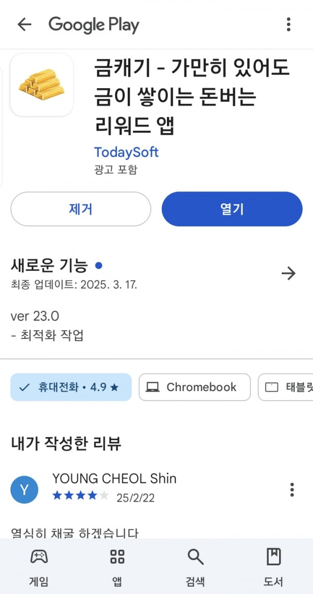This screenshot has height=594, width=313.
Task: Tap the 열기 open button
Action: 232,209
